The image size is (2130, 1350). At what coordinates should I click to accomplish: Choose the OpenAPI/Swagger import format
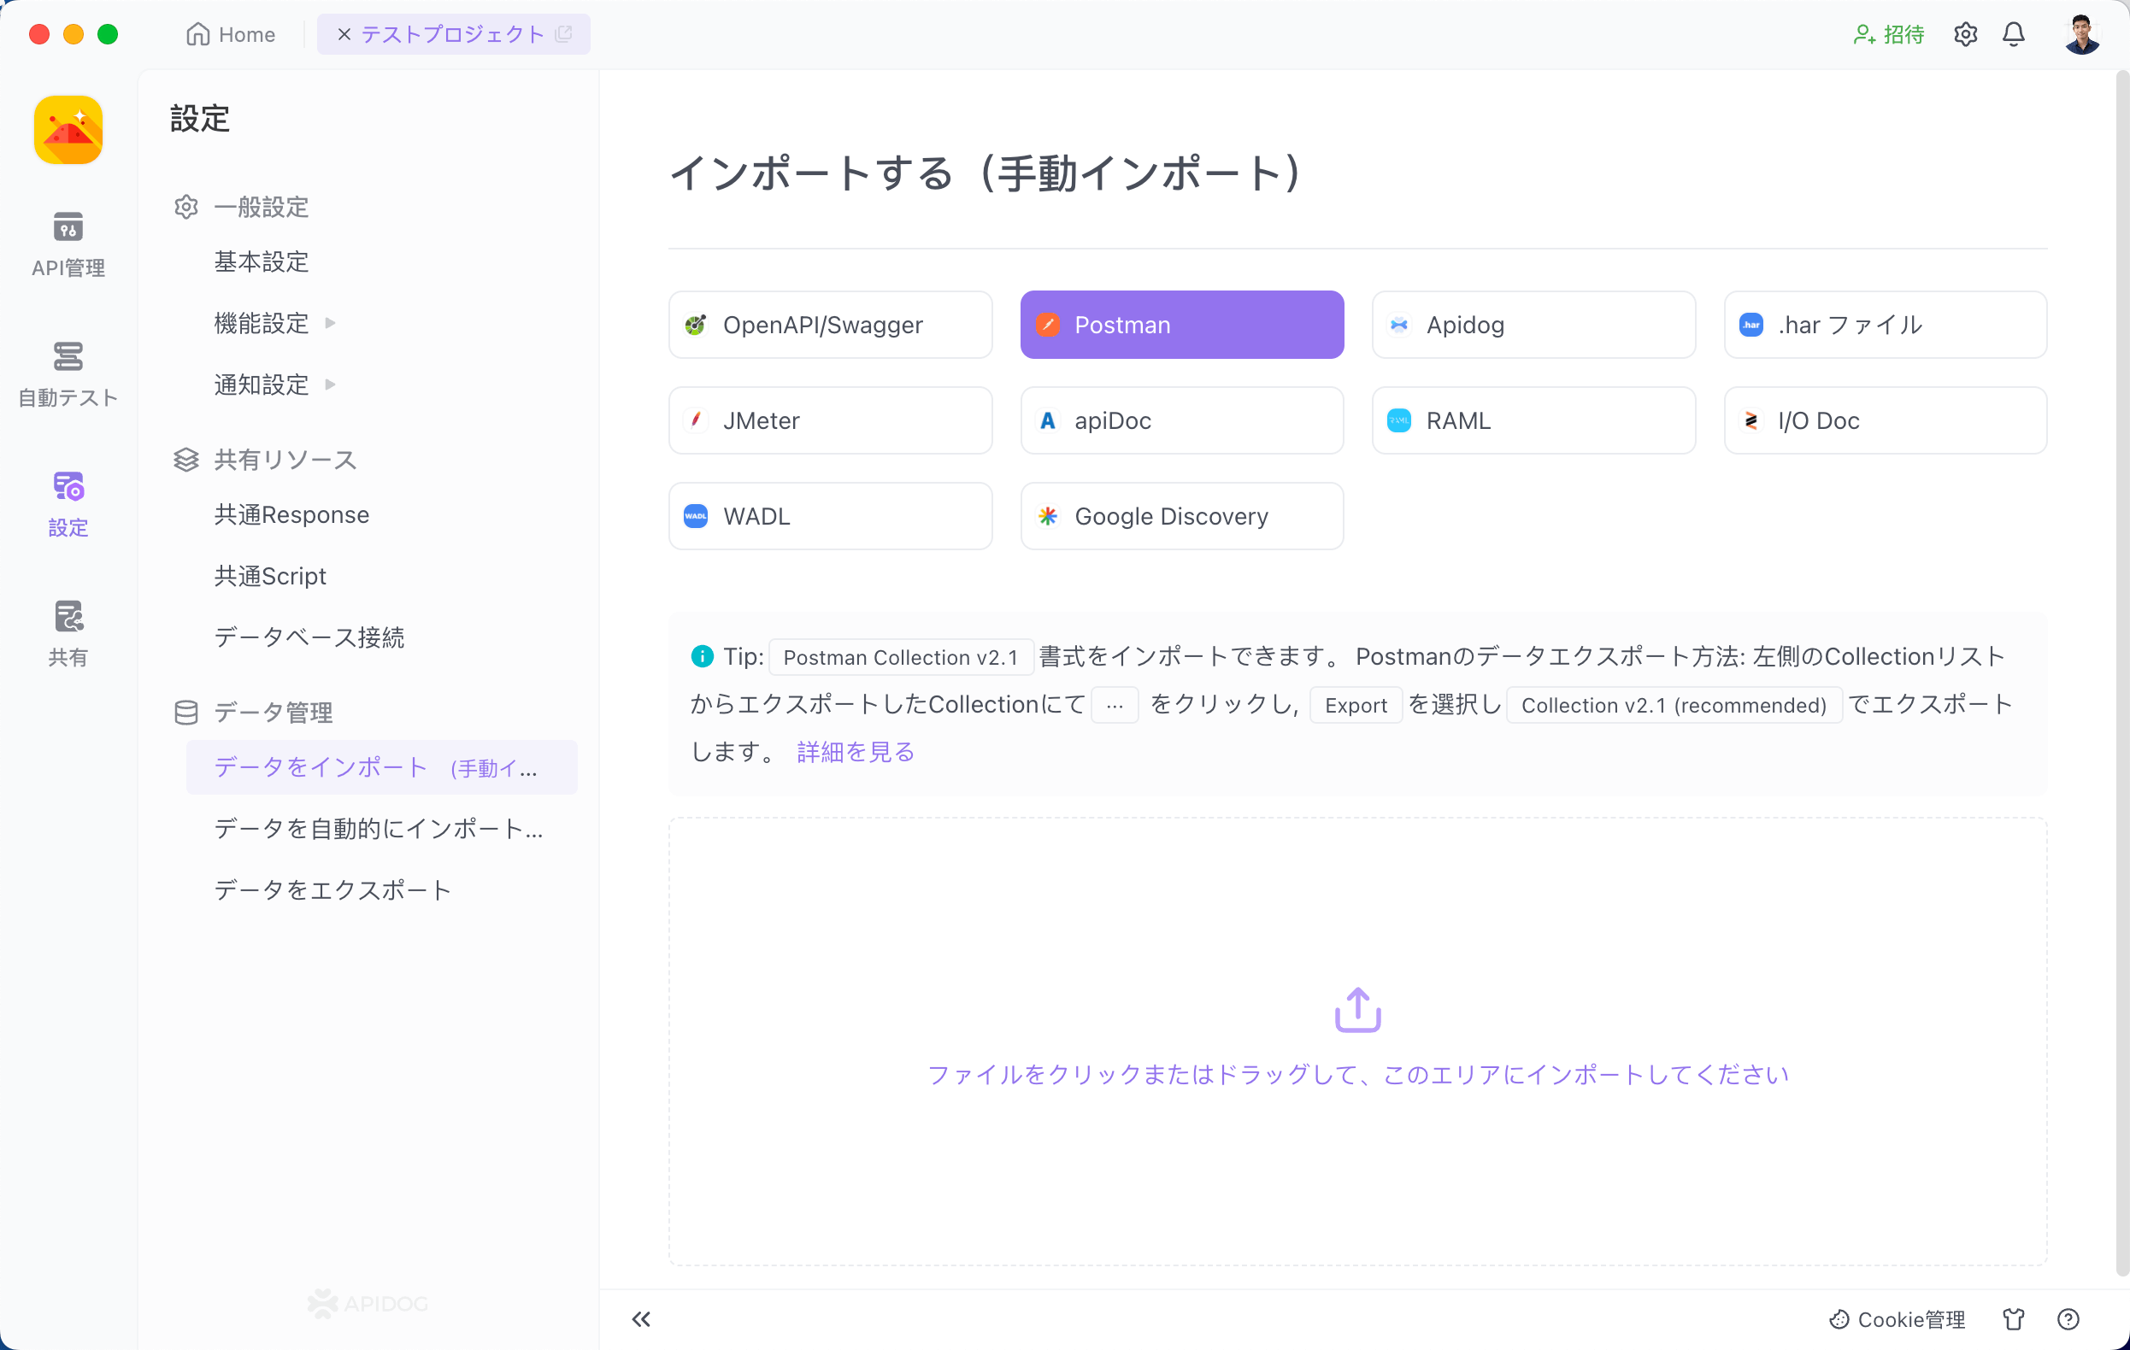coord(830,325)
